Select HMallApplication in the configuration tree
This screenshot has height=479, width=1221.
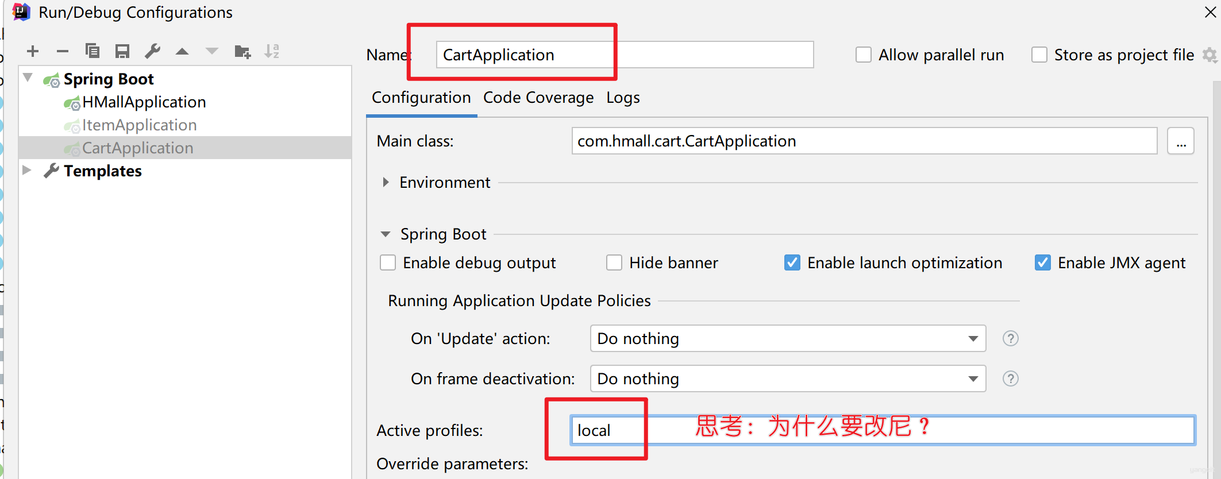[144, 102]
